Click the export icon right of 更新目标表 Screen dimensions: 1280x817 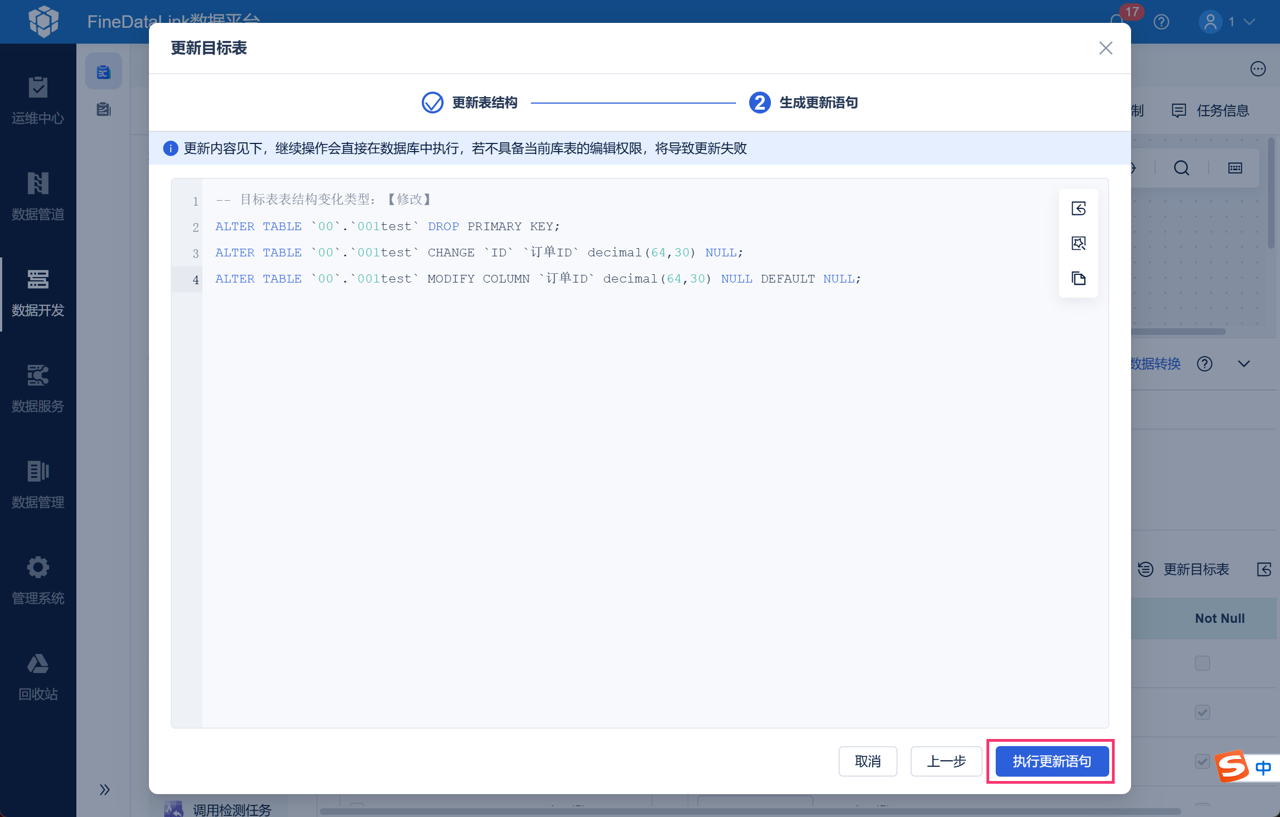pos(1265,570)
